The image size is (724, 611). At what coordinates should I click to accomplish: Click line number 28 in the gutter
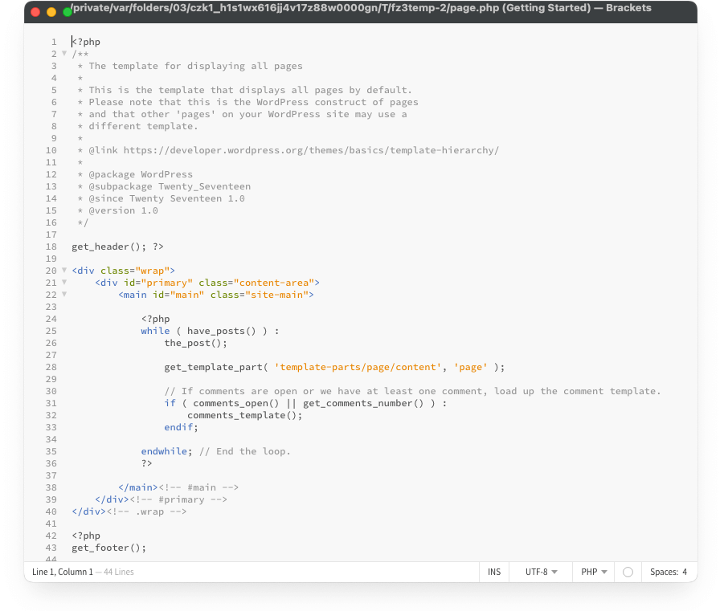click(51, 367)
